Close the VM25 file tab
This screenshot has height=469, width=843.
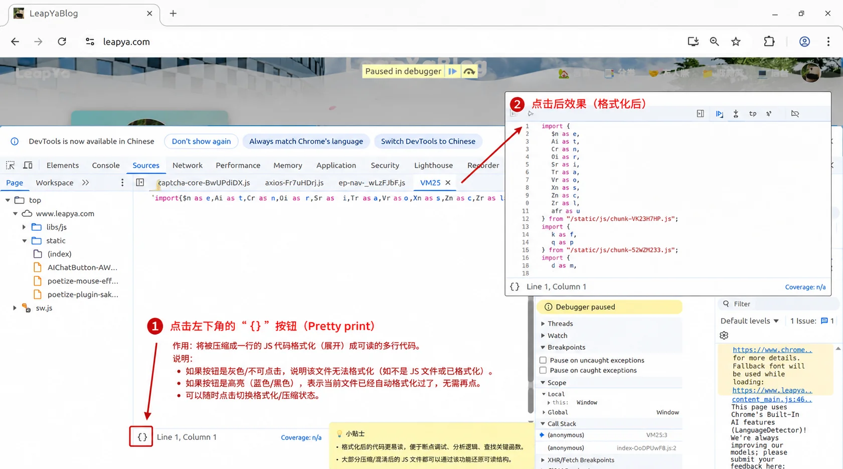point(448,183)
